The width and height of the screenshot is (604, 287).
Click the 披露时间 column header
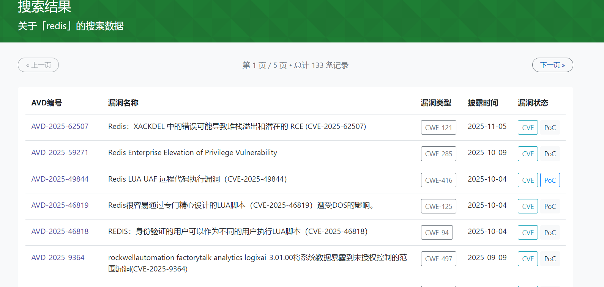point(483,103)
